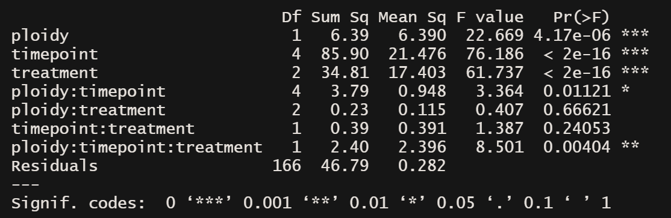The height and width of the screenshot is (218, 671).
Task: Click the p-value 0.66621
Action: (576, 111)
